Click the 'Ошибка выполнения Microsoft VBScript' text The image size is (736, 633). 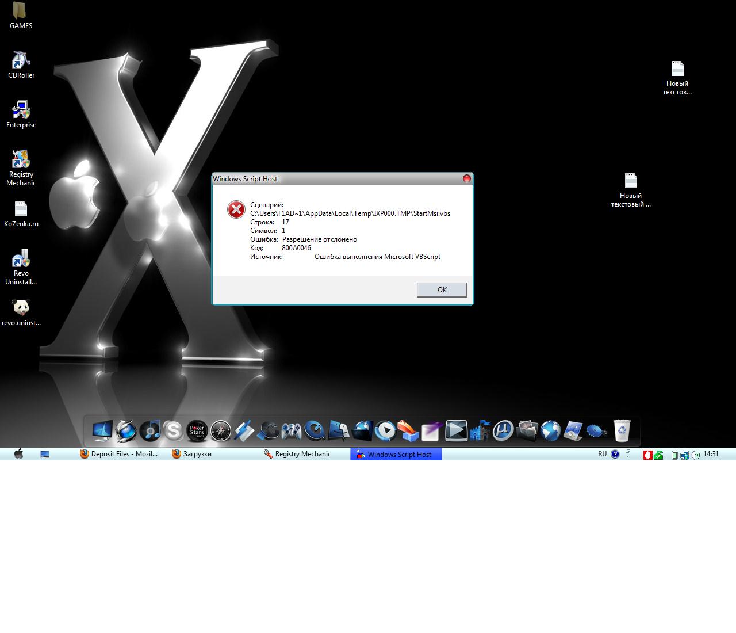click(x=377, y=257)
